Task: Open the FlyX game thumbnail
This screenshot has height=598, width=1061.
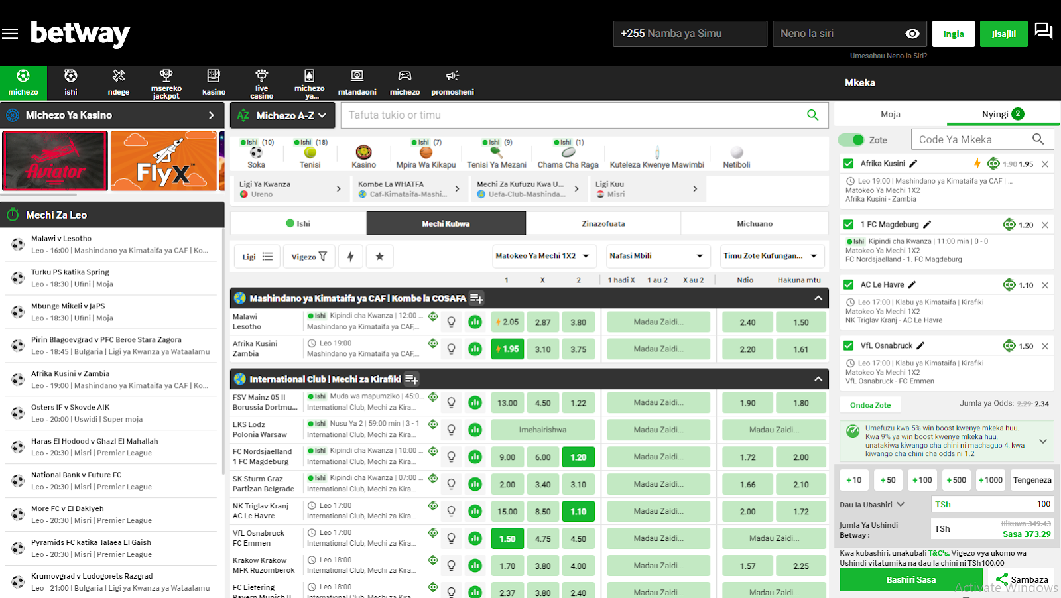Action: 163,161
